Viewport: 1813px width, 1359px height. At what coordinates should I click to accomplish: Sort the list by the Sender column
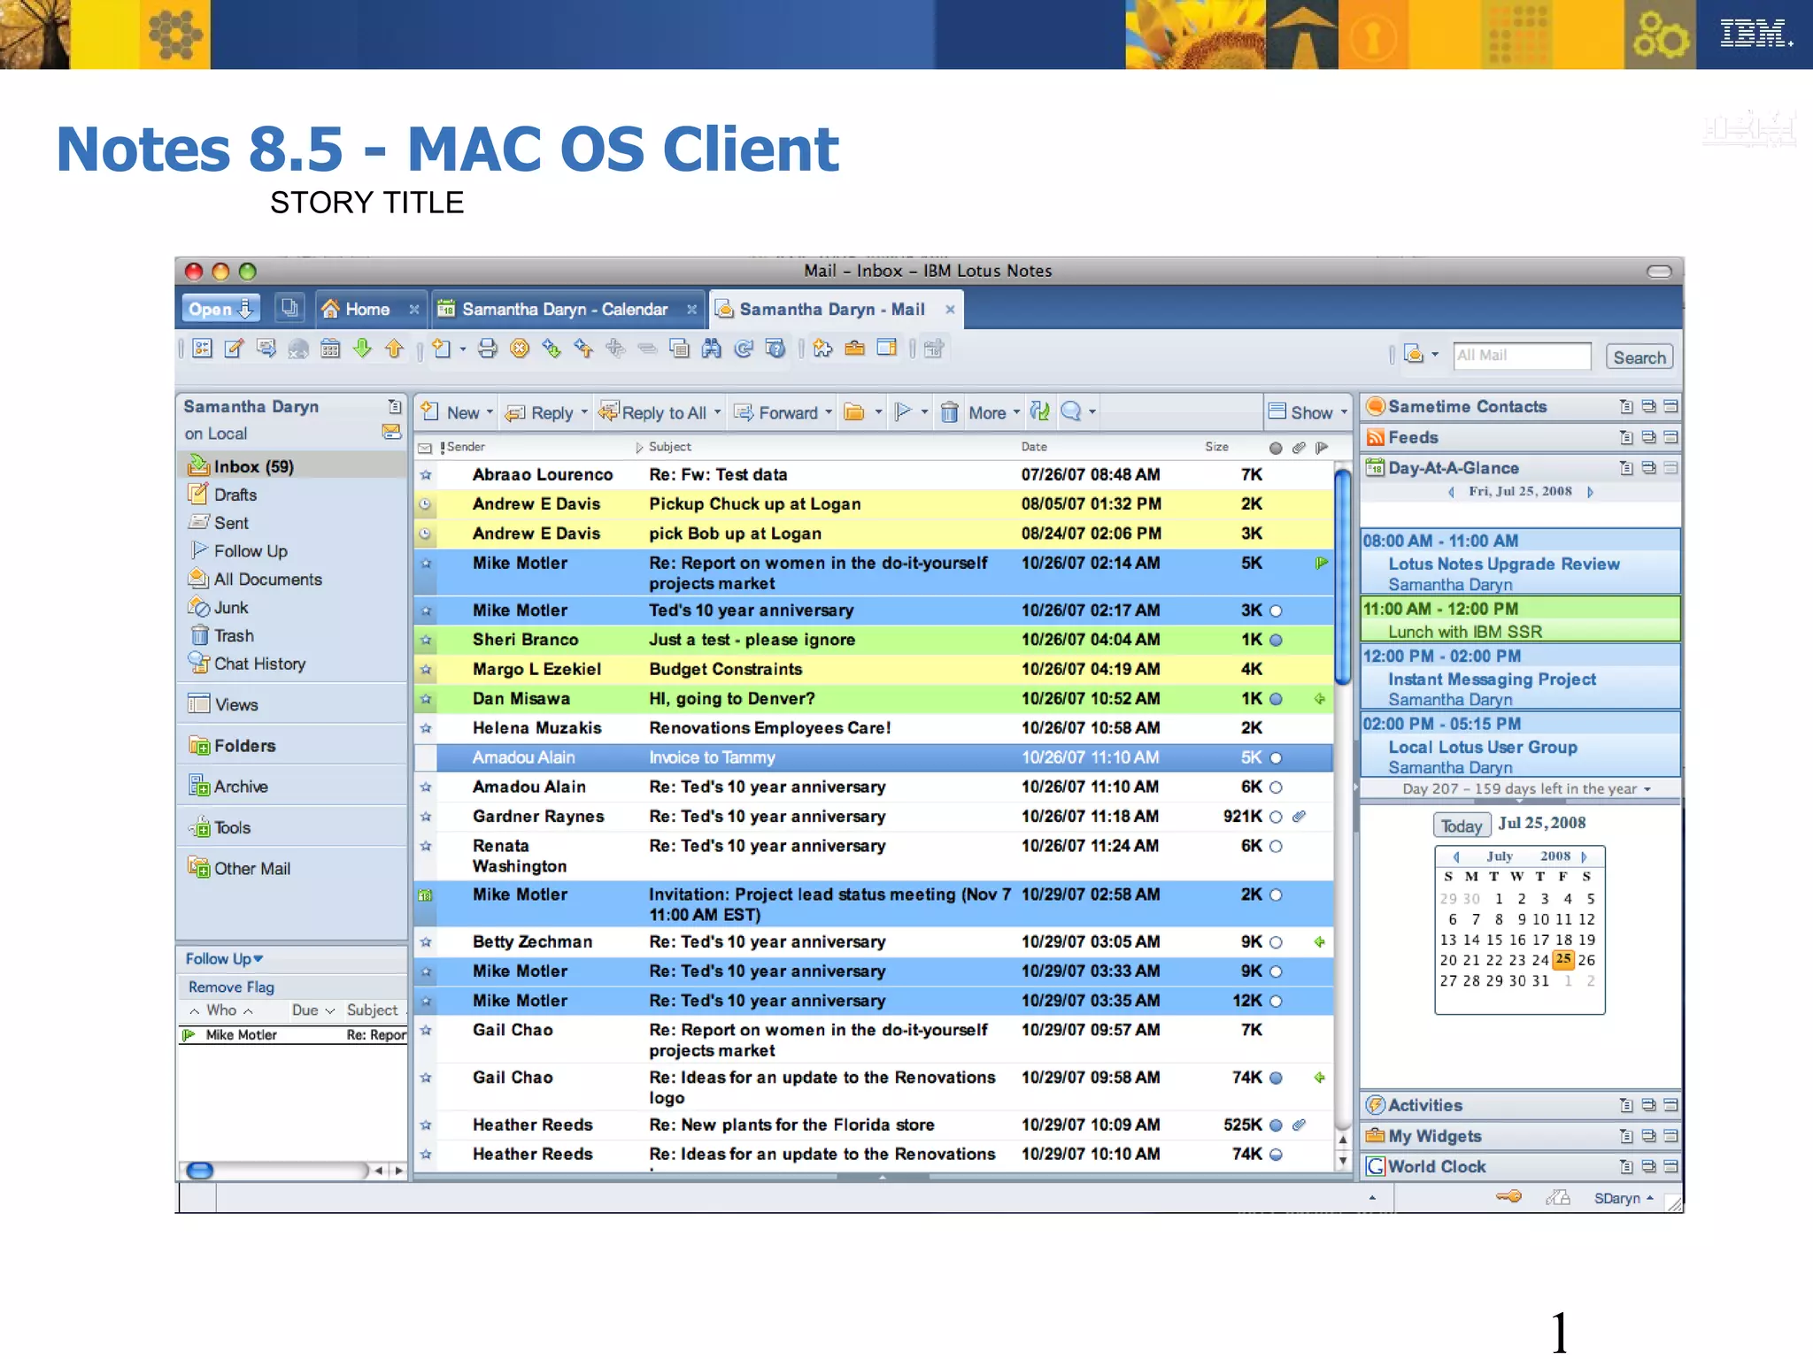[466, 447]
